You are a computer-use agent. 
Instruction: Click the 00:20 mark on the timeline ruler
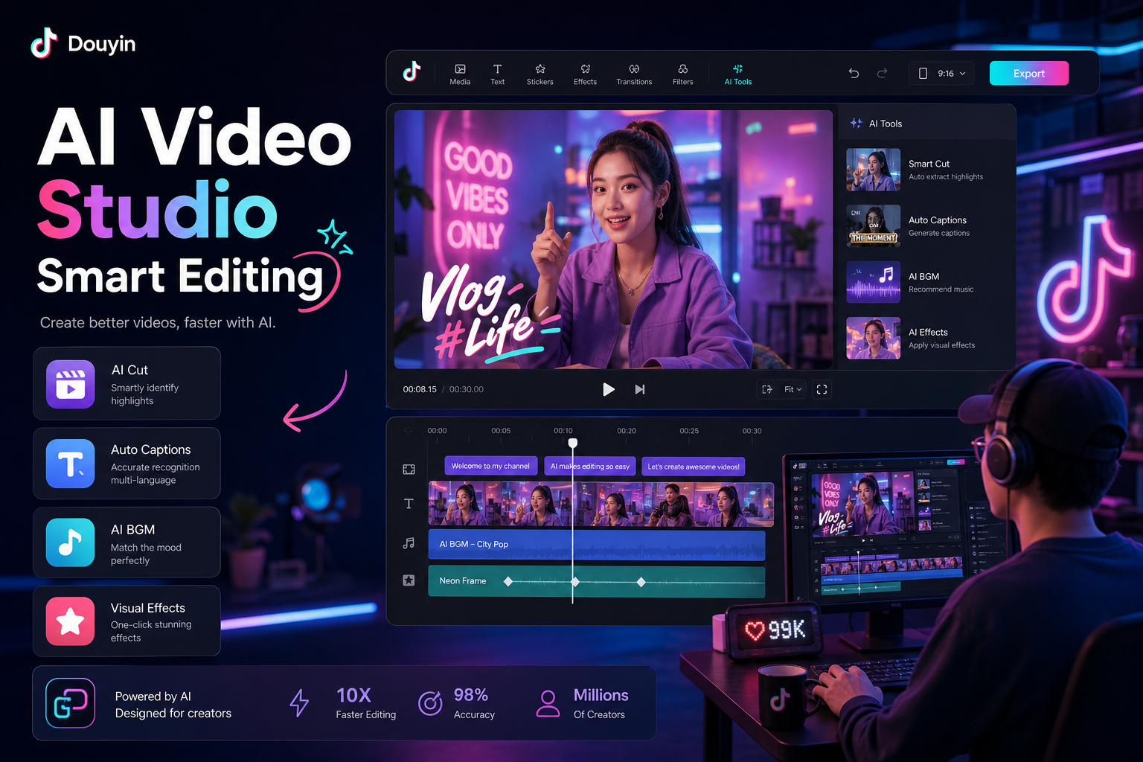tap(627, 431)
